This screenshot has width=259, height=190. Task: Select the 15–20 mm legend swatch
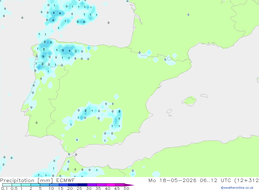point(63,185)
